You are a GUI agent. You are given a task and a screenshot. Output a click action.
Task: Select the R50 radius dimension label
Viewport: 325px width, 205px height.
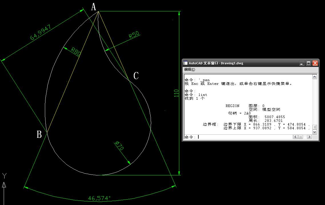[x=134, y=35]
